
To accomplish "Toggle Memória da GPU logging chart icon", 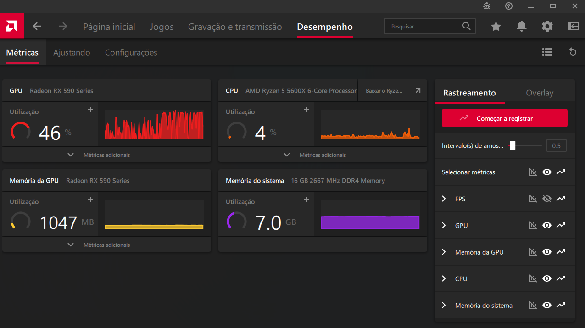I will click(x=533, y=252).
